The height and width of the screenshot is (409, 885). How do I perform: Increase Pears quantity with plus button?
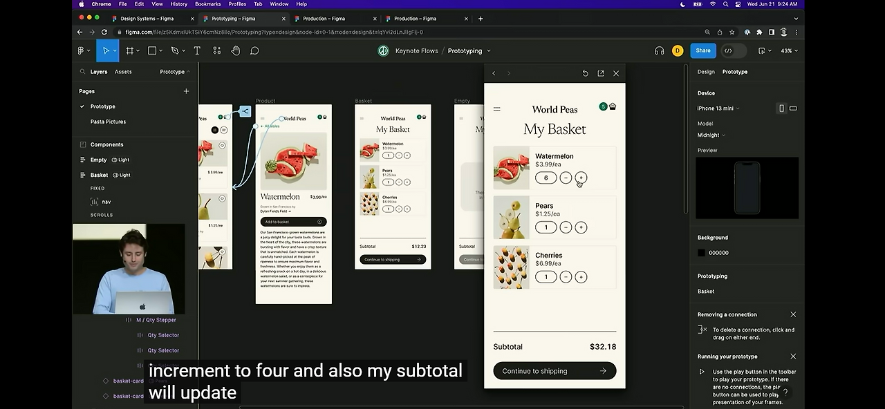(x=581, y=227)
